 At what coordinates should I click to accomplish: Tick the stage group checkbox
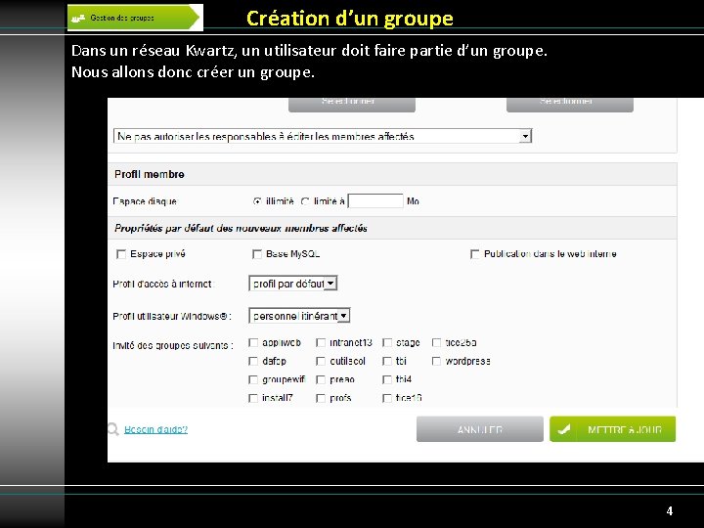point(387,343)
